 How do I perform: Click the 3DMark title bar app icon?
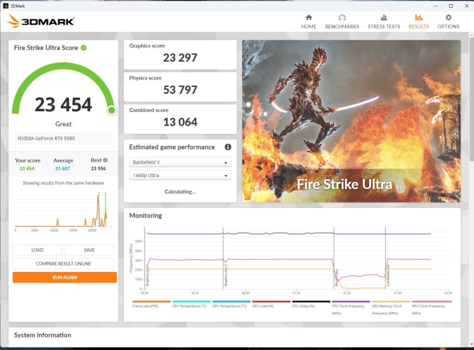pos(6,6)
